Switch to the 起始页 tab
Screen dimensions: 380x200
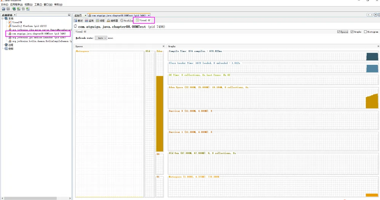point(78,16)
